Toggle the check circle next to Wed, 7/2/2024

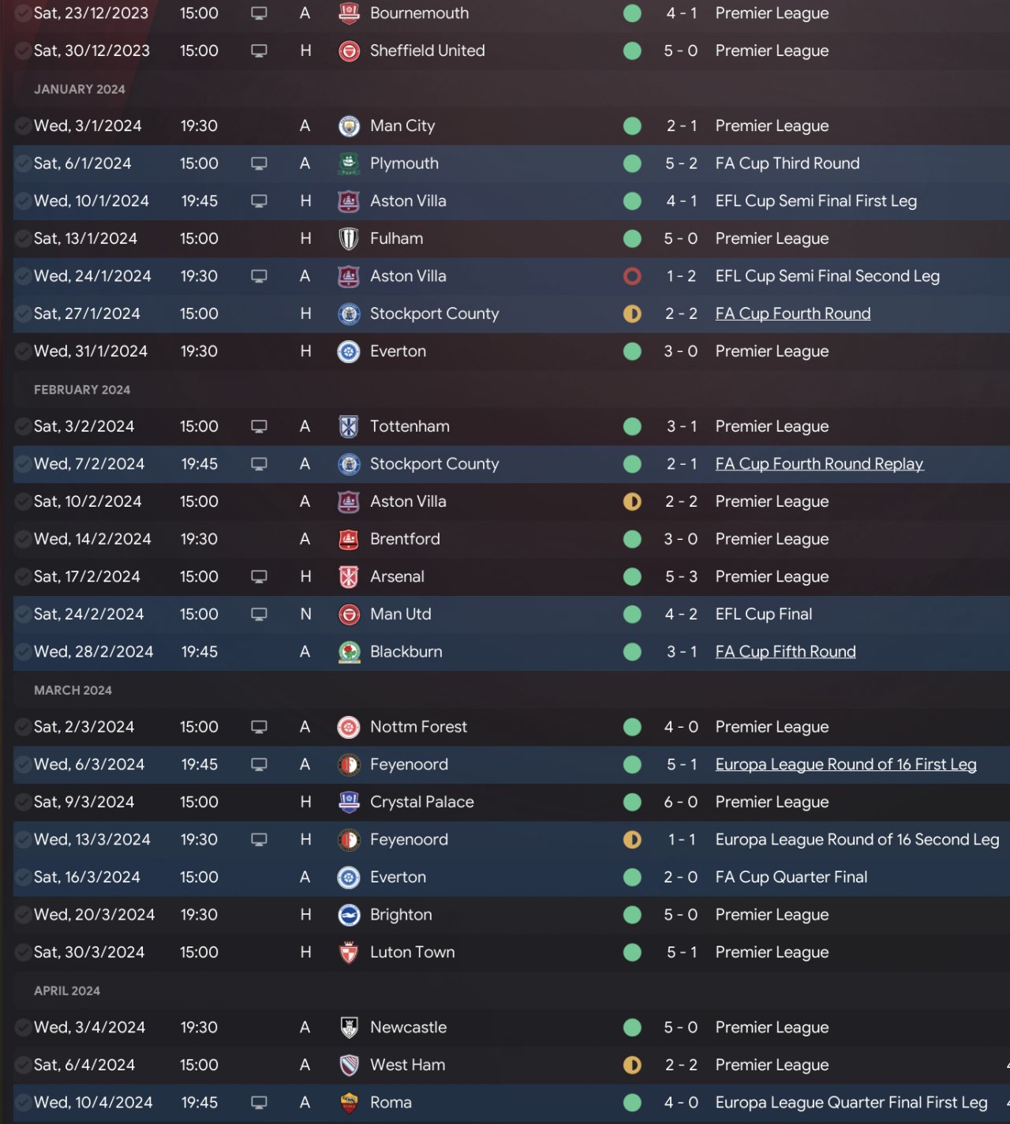click(23, 464)
